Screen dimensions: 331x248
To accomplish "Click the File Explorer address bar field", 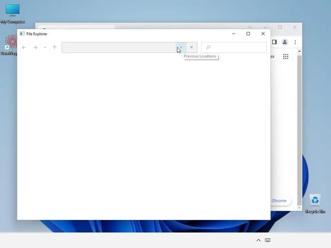I will 119,47.
